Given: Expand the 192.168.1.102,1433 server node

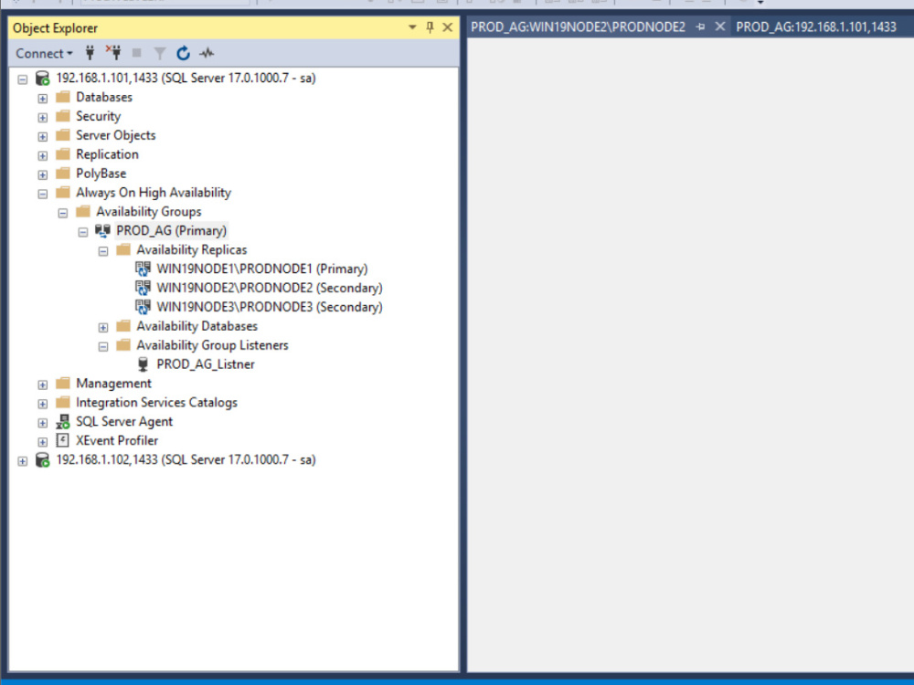Looking at the screenshot, I should 22,461.
